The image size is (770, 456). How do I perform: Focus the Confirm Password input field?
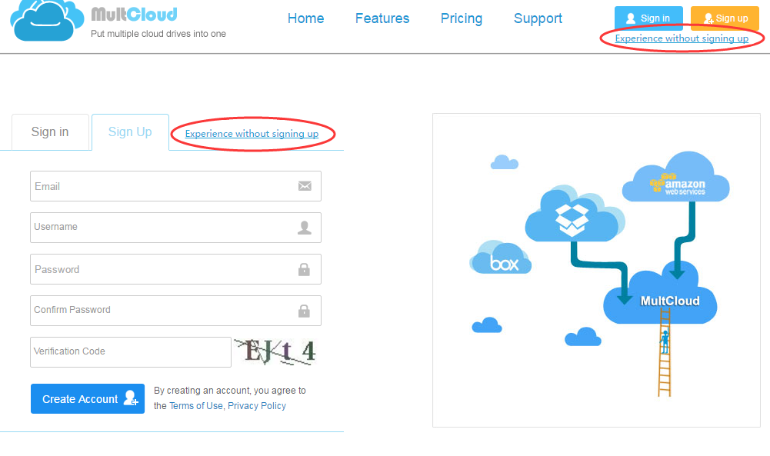point(176,310)
